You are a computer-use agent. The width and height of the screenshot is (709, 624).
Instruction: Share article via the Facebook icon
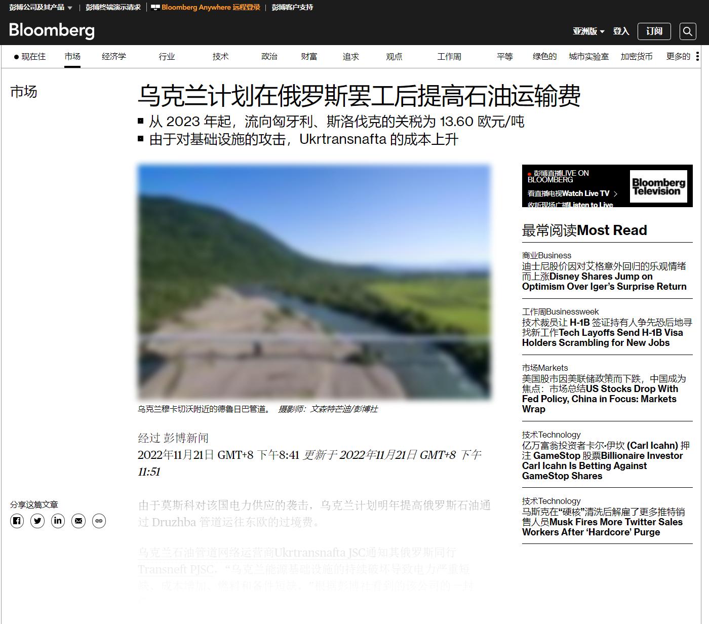coord(17,521)
